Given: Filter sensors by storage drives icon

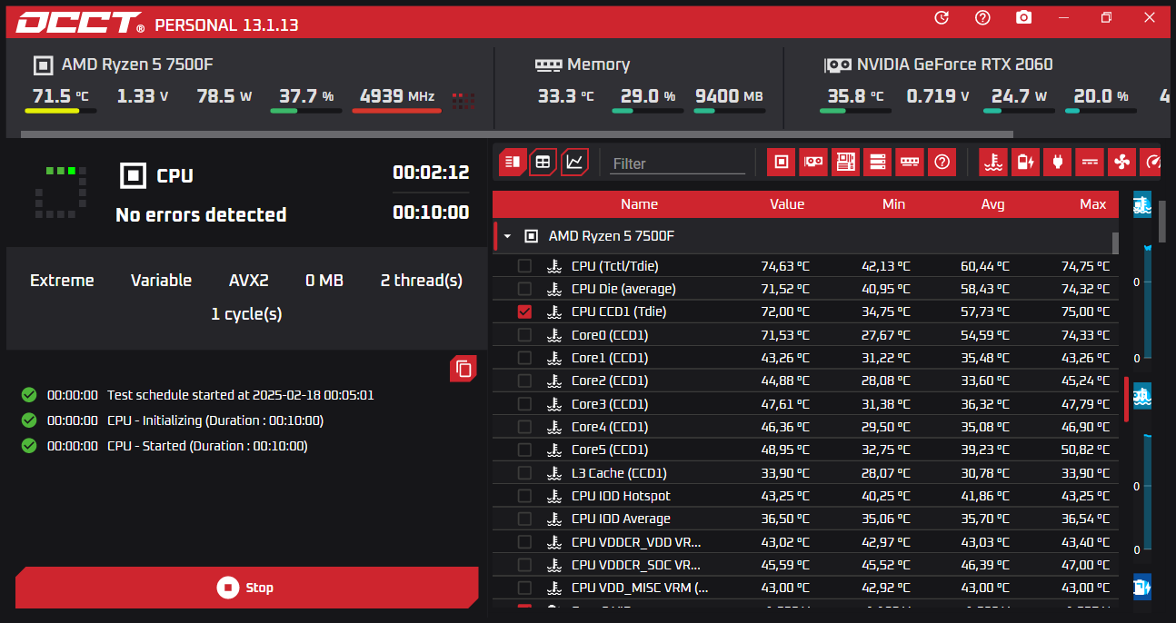Looking at the screenshot, I should point(877,163).
